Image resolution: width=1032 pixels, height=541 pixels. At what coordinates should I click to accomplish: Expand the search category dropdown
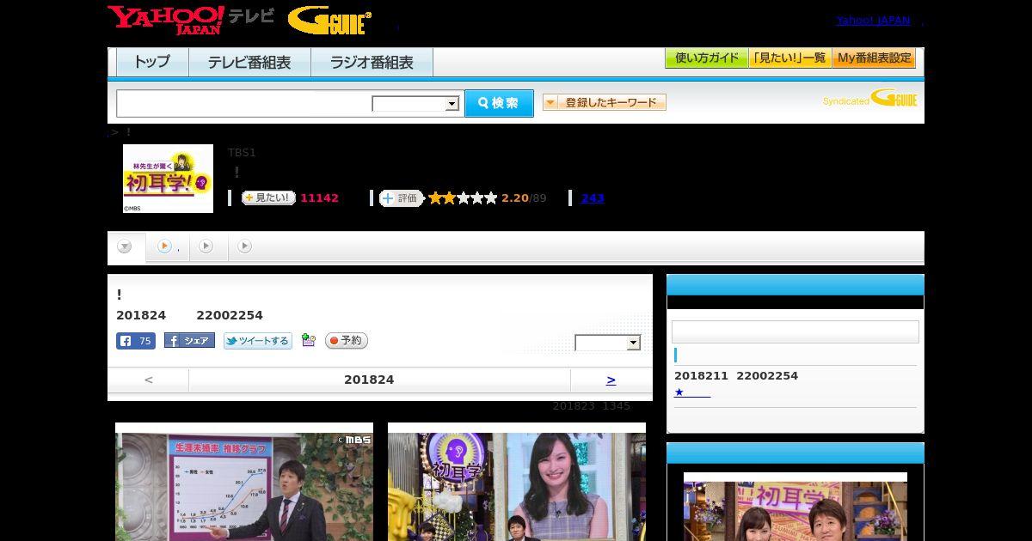click(x=415, y=104)
